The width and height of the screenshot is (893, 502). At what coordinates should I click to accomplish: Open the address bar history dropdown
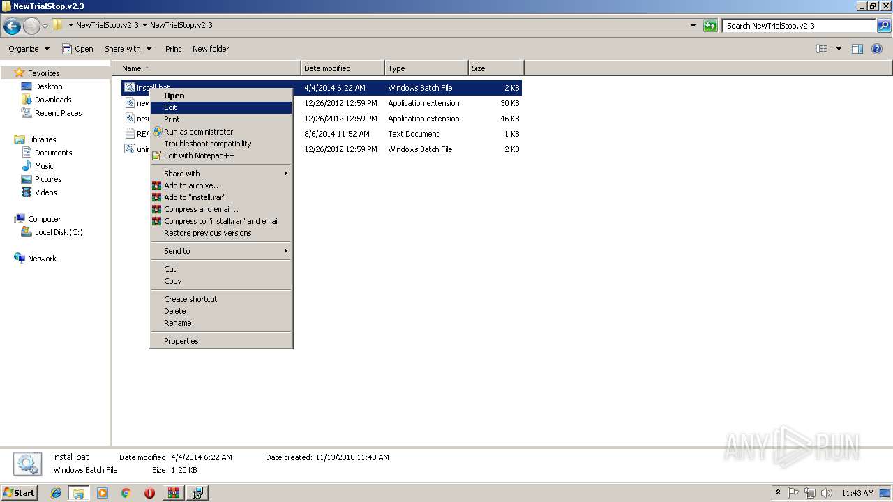click(x=693, y=26)
